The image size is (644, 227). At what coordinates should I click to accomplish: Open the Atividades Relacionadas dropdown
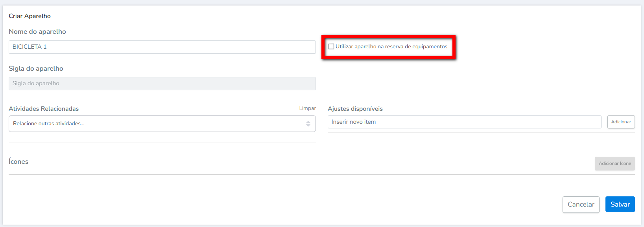[162, 124]
